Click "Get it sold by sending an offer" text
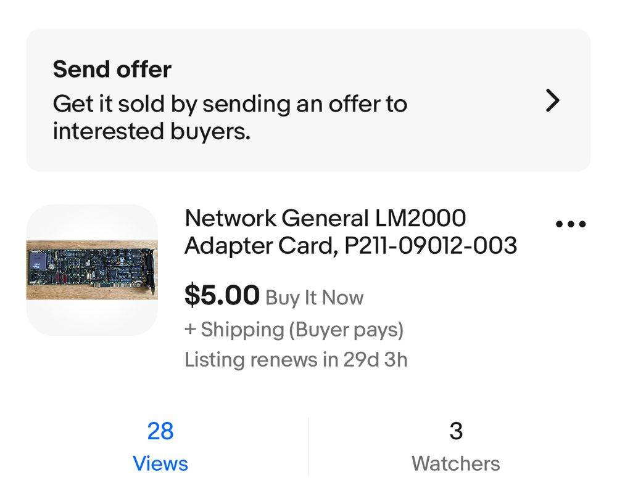 pos(230,104)
